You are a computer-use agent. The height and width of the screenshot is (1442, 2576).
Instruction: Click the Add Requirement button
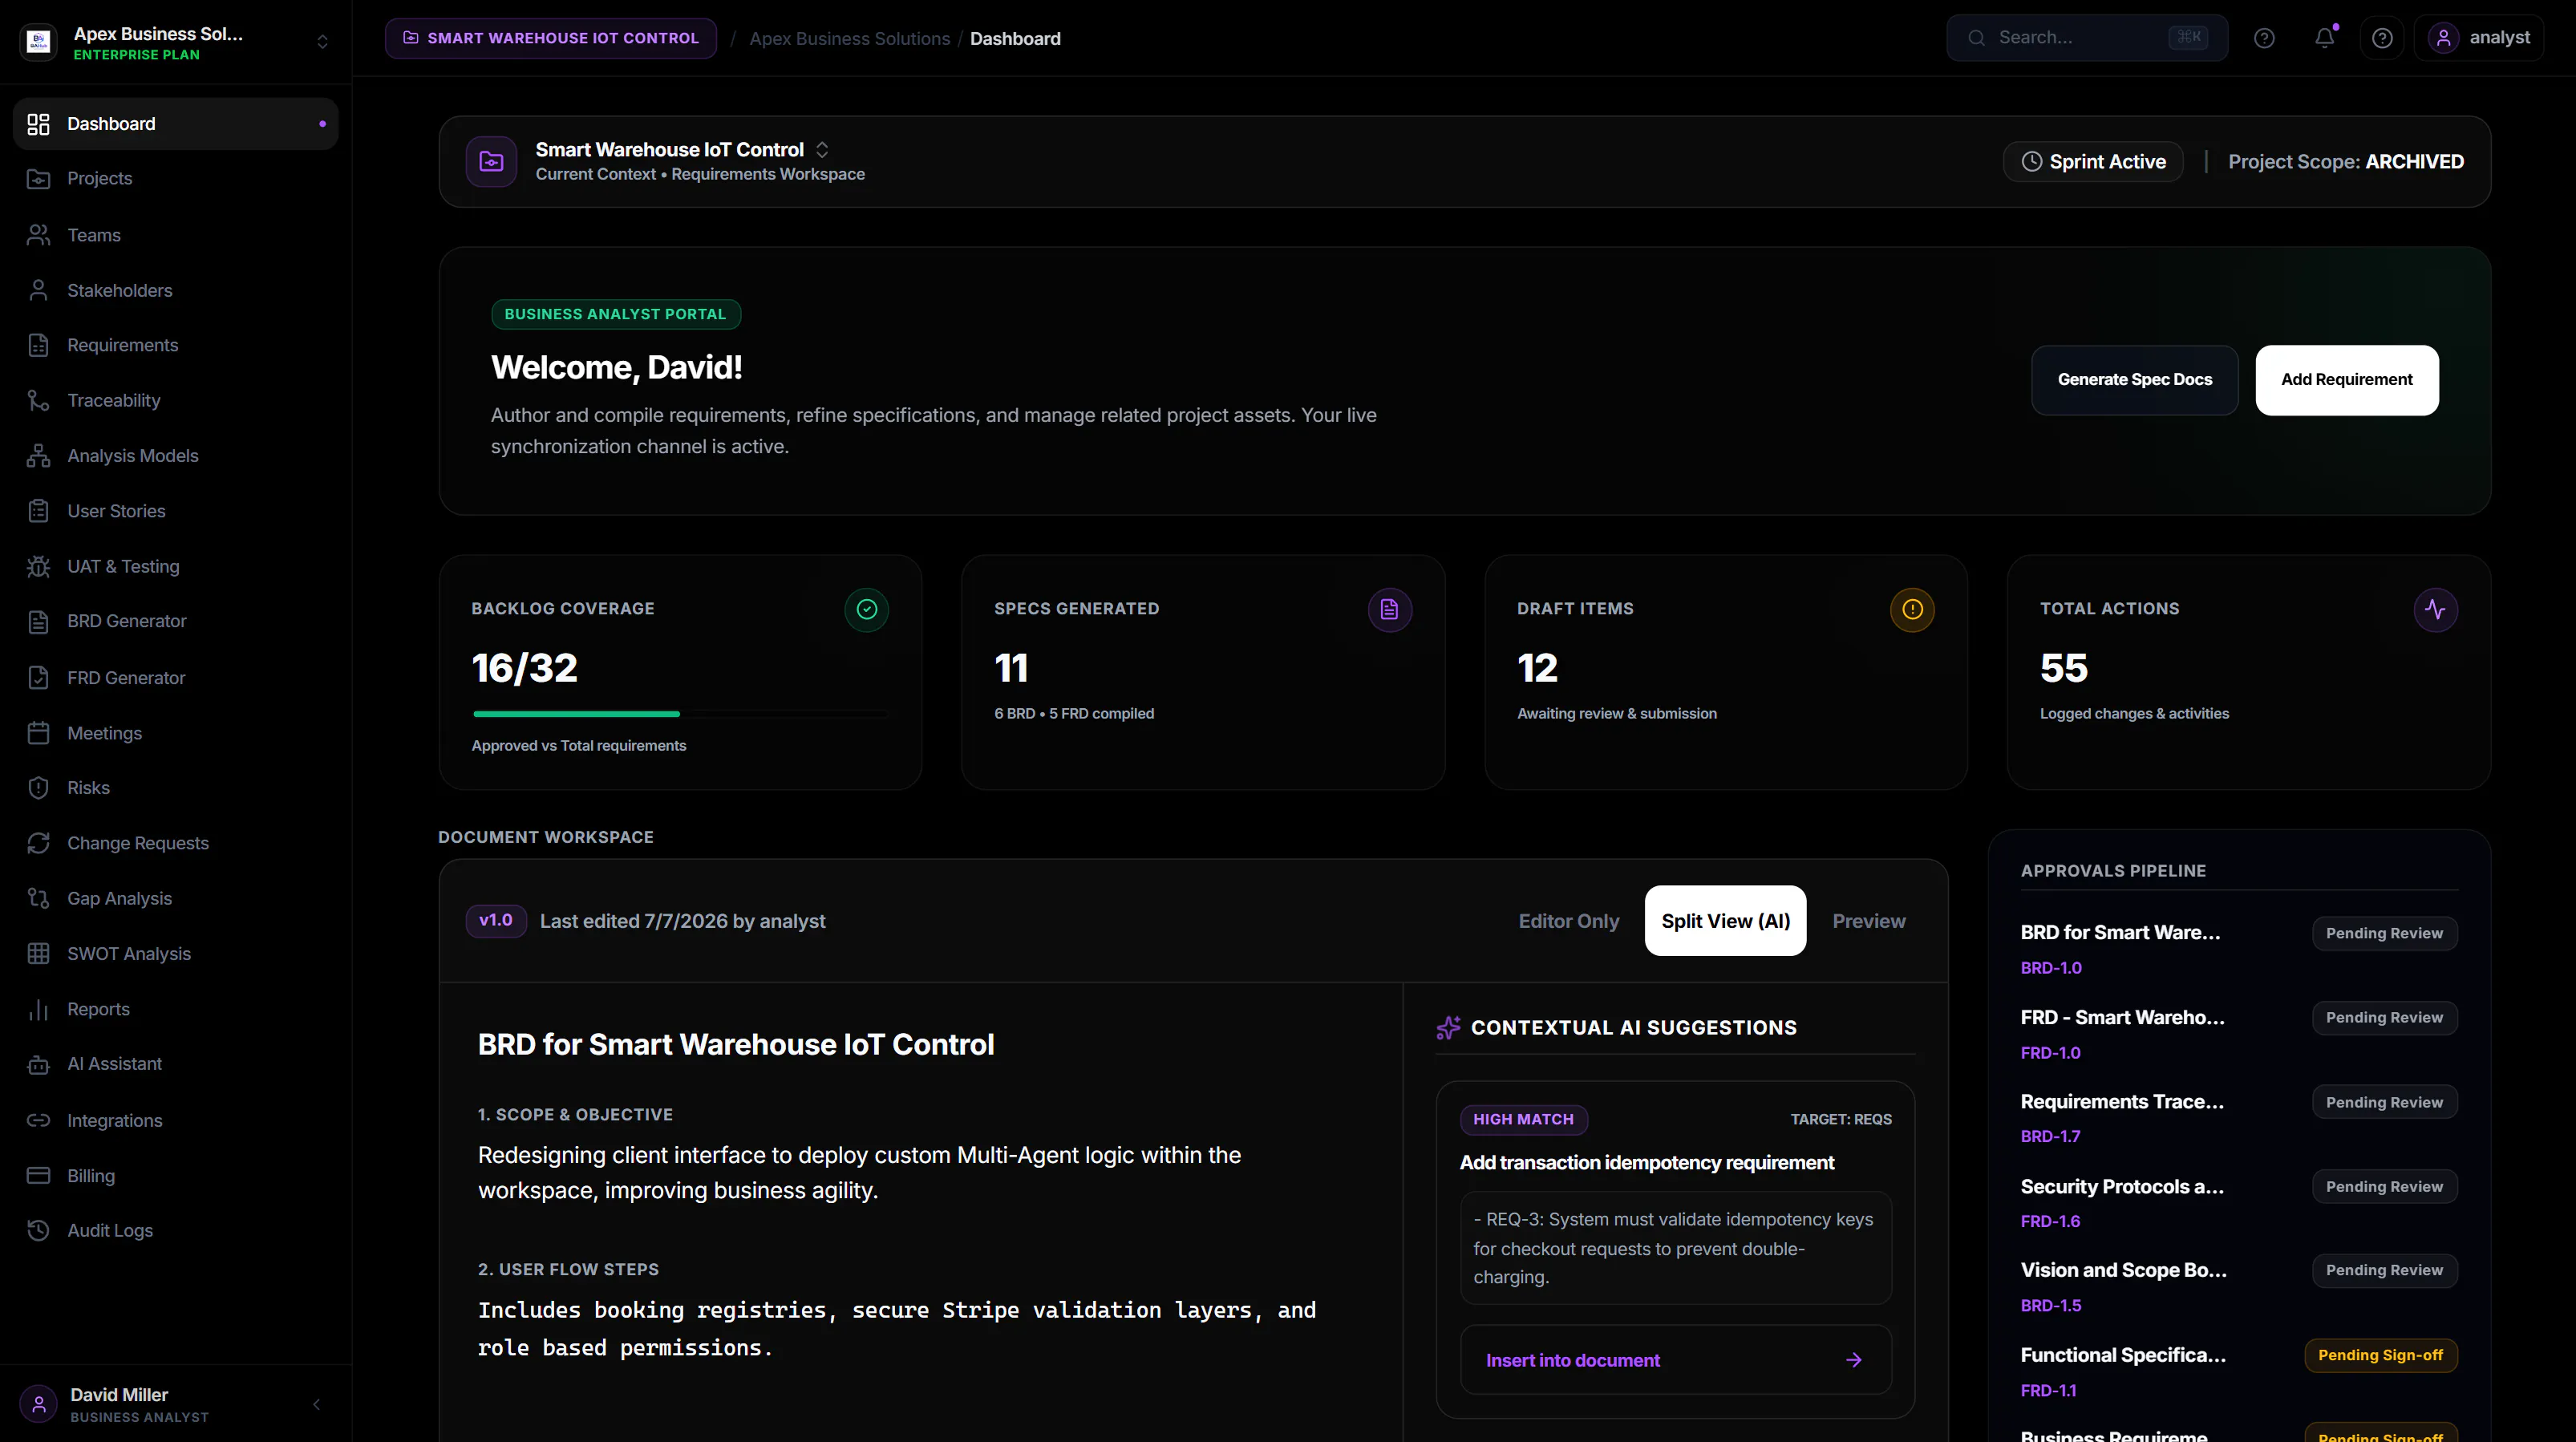click(2346, 380)
